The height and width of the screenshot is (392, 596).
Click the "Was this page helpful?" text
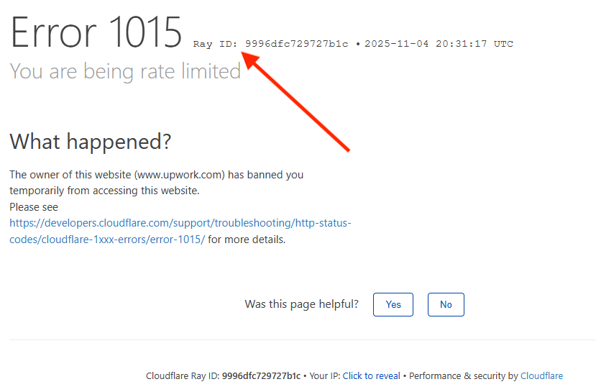pos(301,304)
